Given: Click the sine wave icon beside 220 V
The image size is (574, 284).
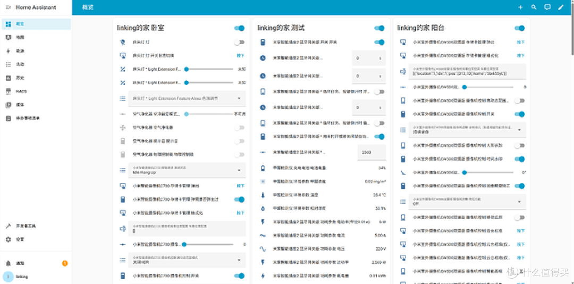Looking at the screenshot, I should pos(263,249).
